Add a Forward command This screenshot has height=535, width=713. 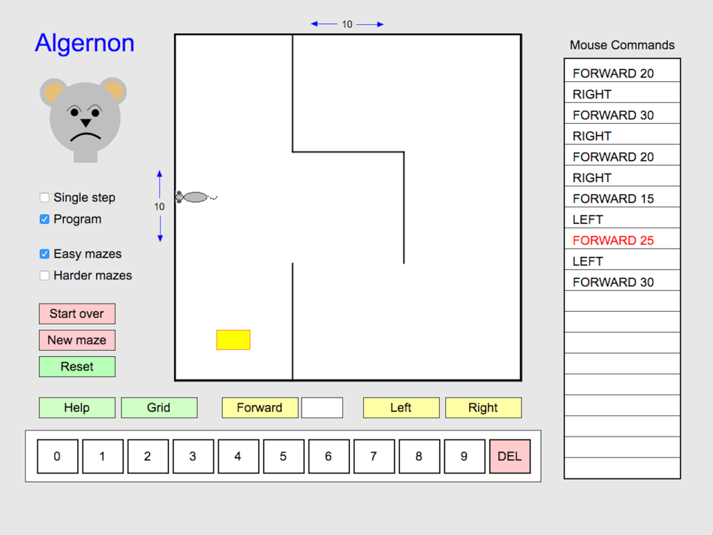pyautogui.click(x=260, y=407)
